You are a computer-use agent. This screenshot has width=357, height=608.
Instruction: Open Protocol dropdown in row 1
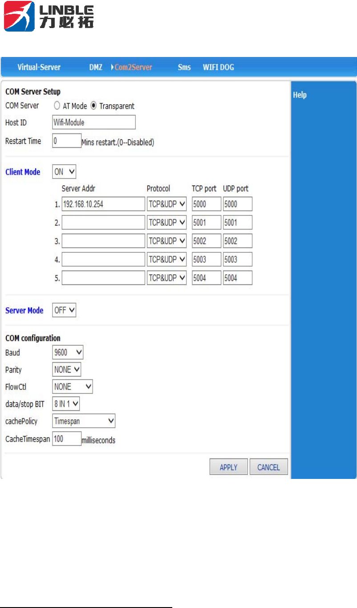pos(166,204)
